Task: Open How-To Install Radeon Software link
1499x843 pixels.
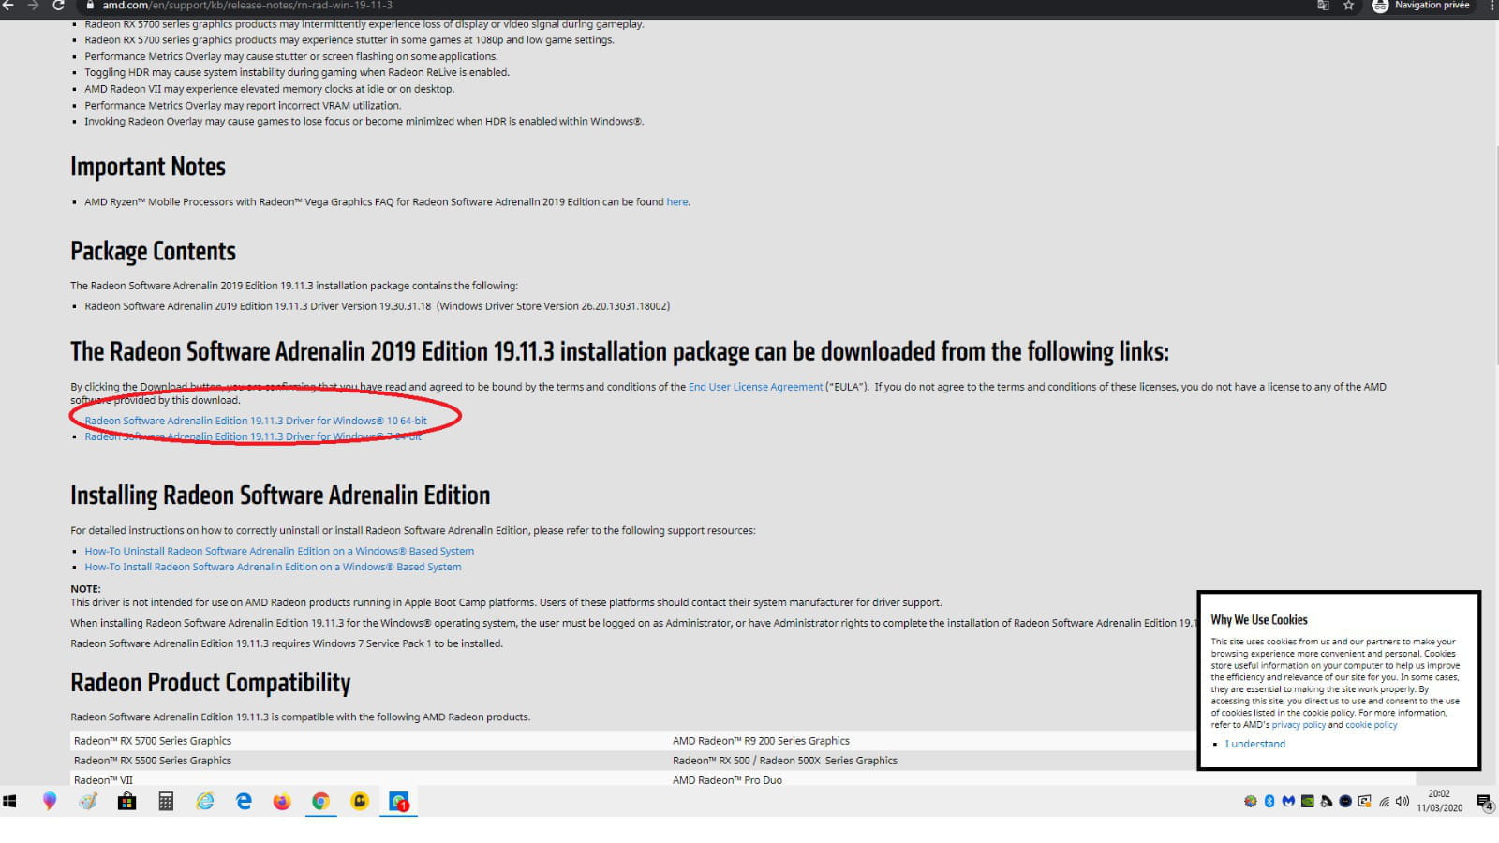Action: click(x=273, y=567)
